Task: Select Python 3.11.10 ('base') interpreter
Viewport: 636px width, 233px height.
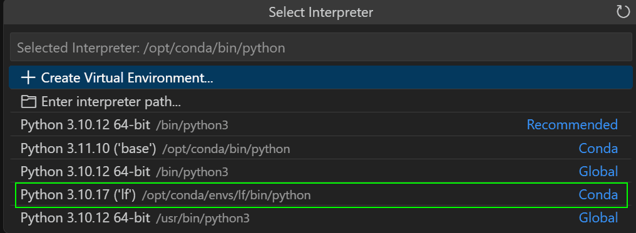Action: pyautogui.click(x=321, y=149)
